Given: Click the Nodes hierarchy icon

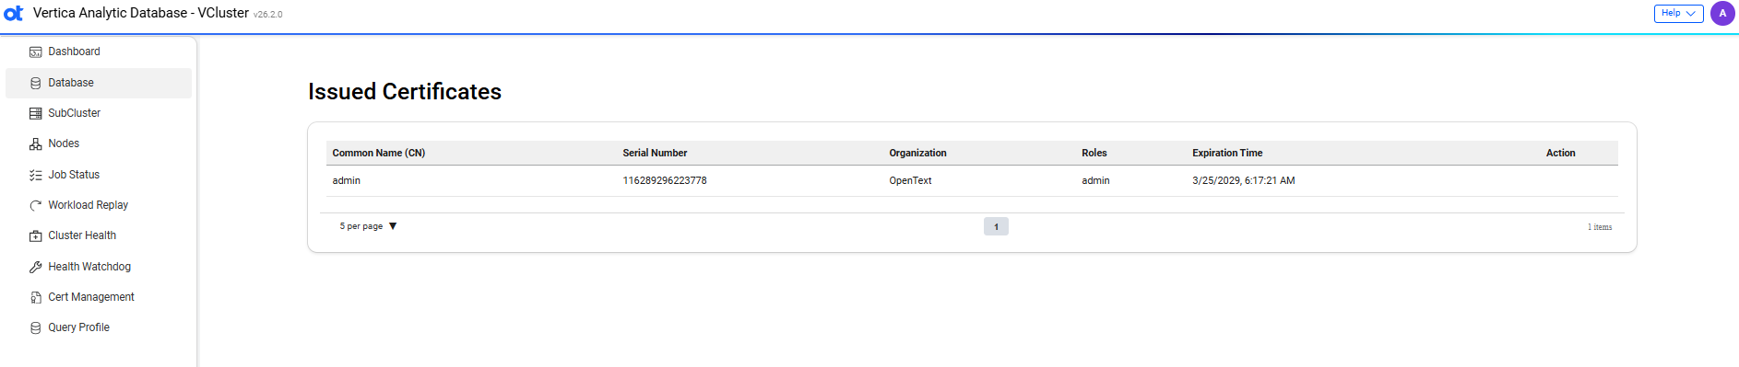Looking at the screenshot, I should (x=36, y=144).
